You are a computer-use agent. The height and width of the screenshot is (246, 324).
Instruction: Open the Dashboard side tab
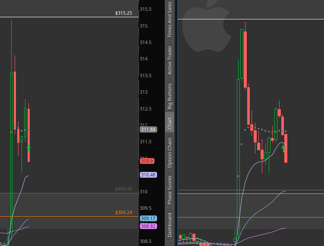click(170, 225)
